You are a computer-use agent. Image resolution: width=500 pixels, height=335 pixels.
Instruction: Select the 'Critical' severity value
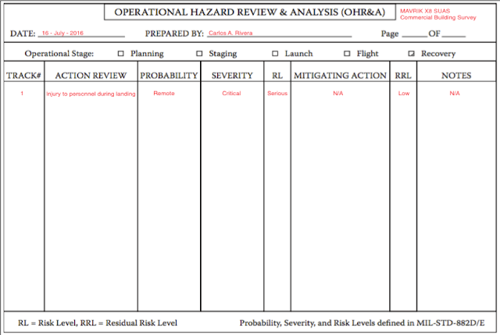[x=231, y=93]
